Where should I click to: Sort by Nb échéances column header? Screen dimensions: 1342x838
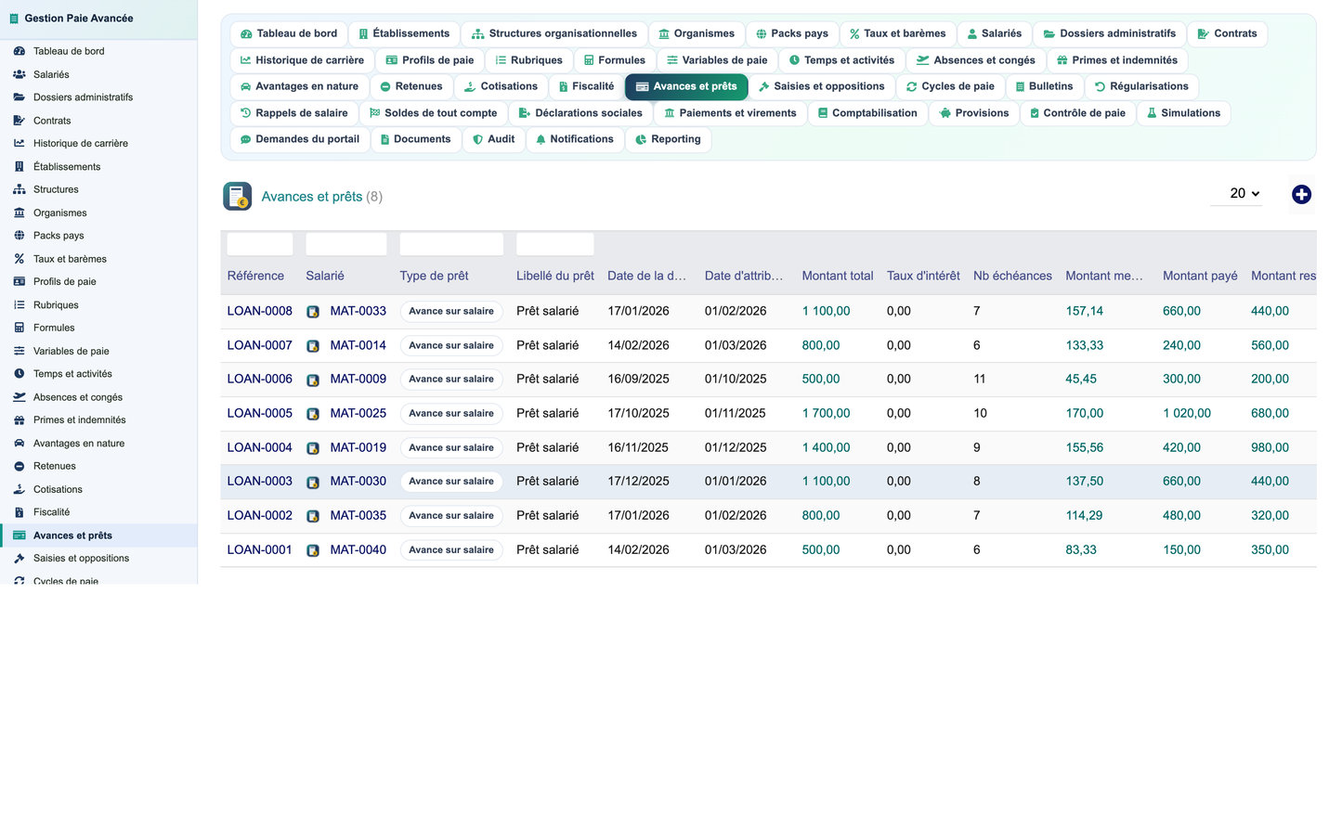pyautogui.click(x=1012, y=277)
